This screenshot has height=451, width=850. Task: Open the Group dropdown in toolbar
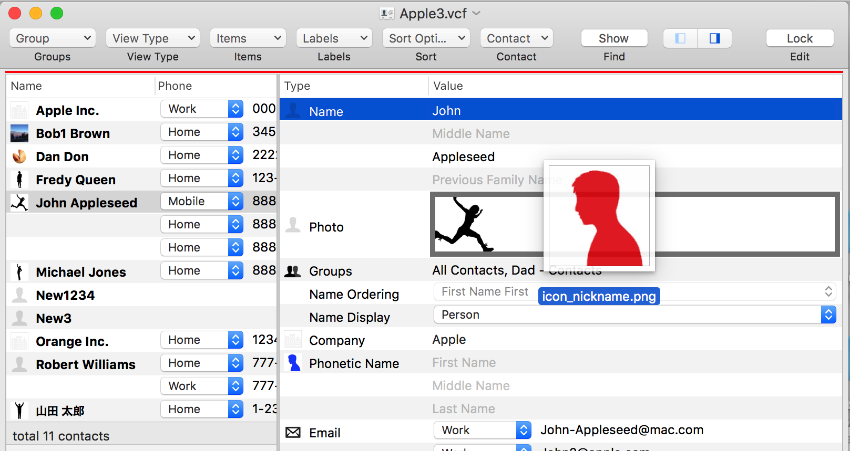pos(53,38)
